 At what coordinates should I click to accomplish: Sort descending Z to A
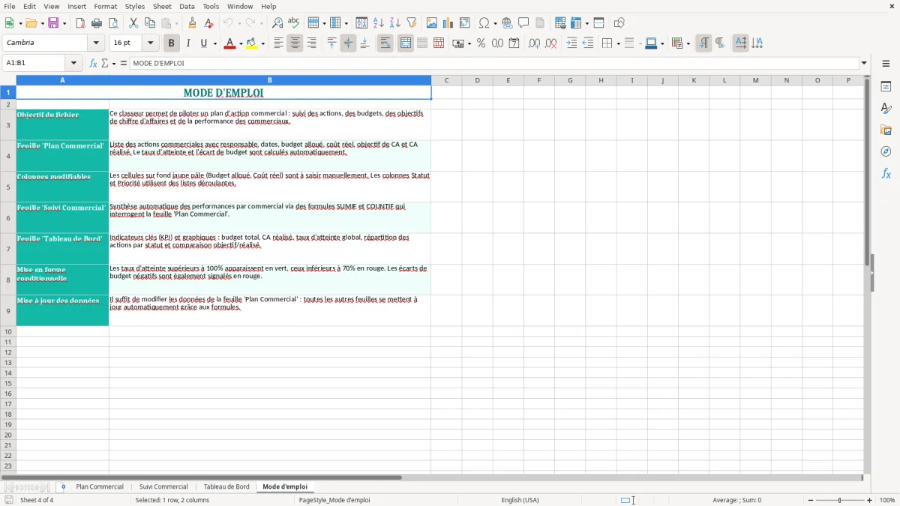[395, 23]
